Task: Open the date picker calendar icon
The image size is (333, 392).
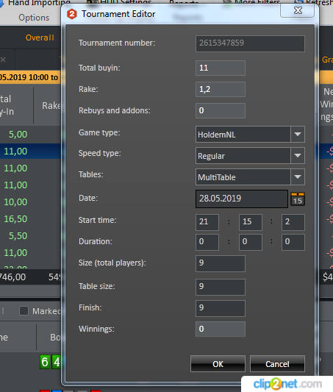Action: pyautogui.click(x=298, y=199)
